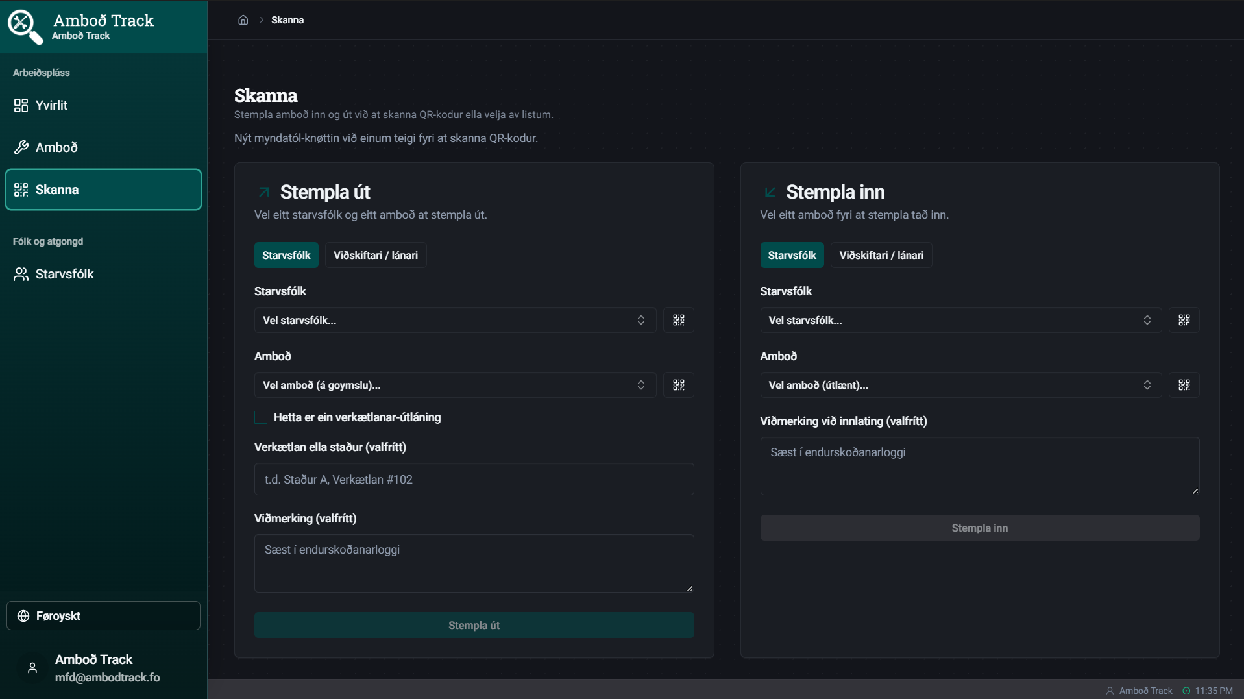Scan QR for Starvsfólk in Stempla inn

tap(1184, 320)
